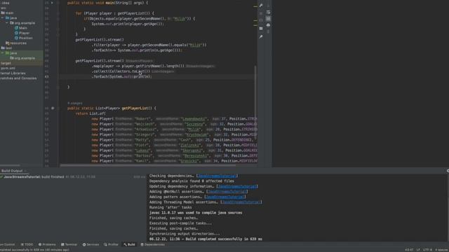The height and width of the screenshot is (252, 449).
Task: Open the Player class file
Action: coord(25,33)
